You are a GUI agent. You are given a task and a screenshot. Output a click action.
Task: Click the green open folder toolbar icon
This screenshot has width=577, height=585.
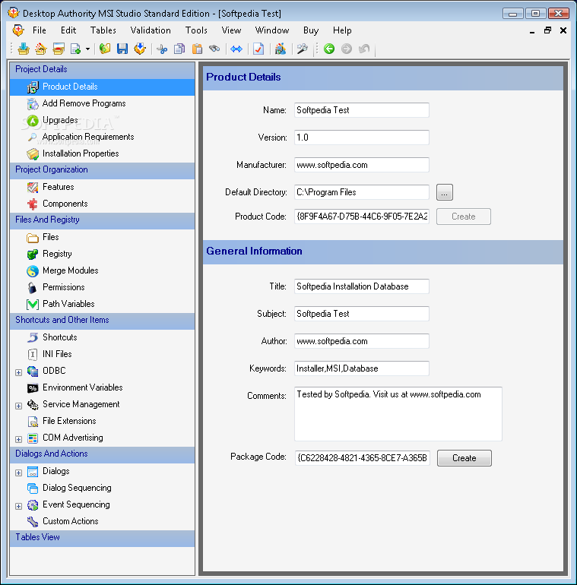pyautogui.click(x=105, y=49)
